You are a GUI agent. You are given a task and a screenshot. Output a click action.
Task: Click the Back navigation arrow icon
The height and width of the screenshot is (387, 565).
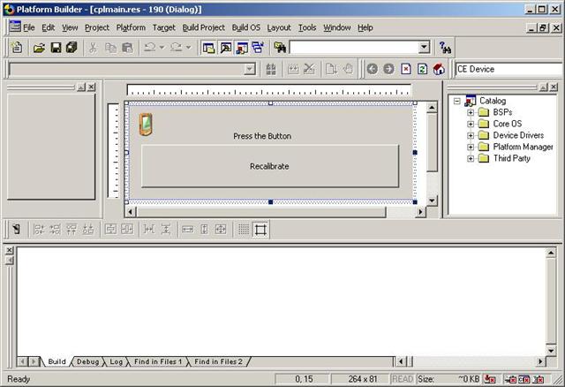click(373, 69)
